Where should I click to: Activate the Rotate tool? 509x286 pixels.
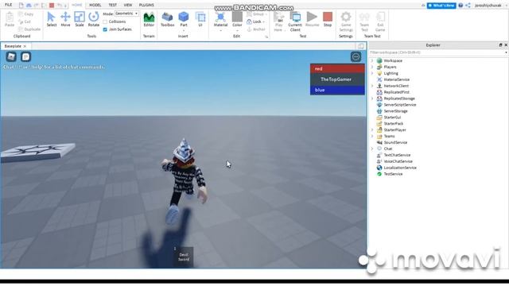coord(94,19)
